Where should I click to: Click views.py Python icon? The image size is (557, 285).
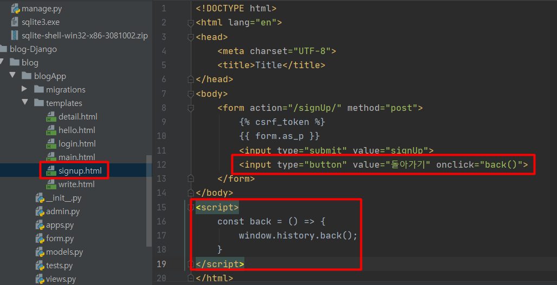click(x=40, y=279)
